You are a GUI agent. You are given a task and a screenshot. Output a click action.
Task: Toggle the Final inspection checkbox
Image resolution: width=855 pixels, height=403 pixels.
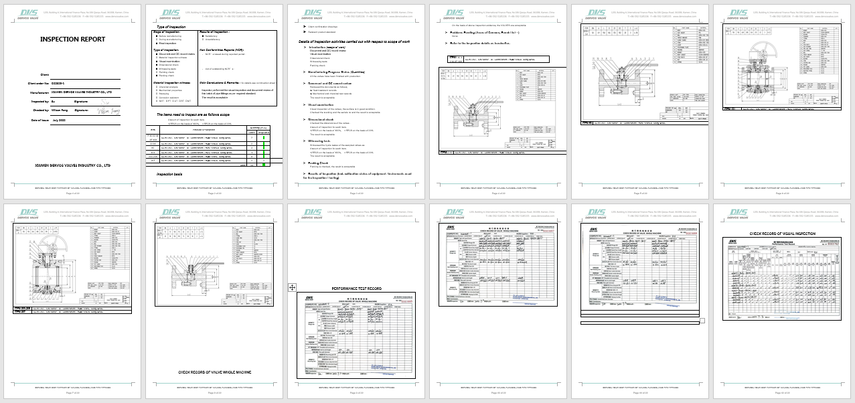[x=155, y=44]
